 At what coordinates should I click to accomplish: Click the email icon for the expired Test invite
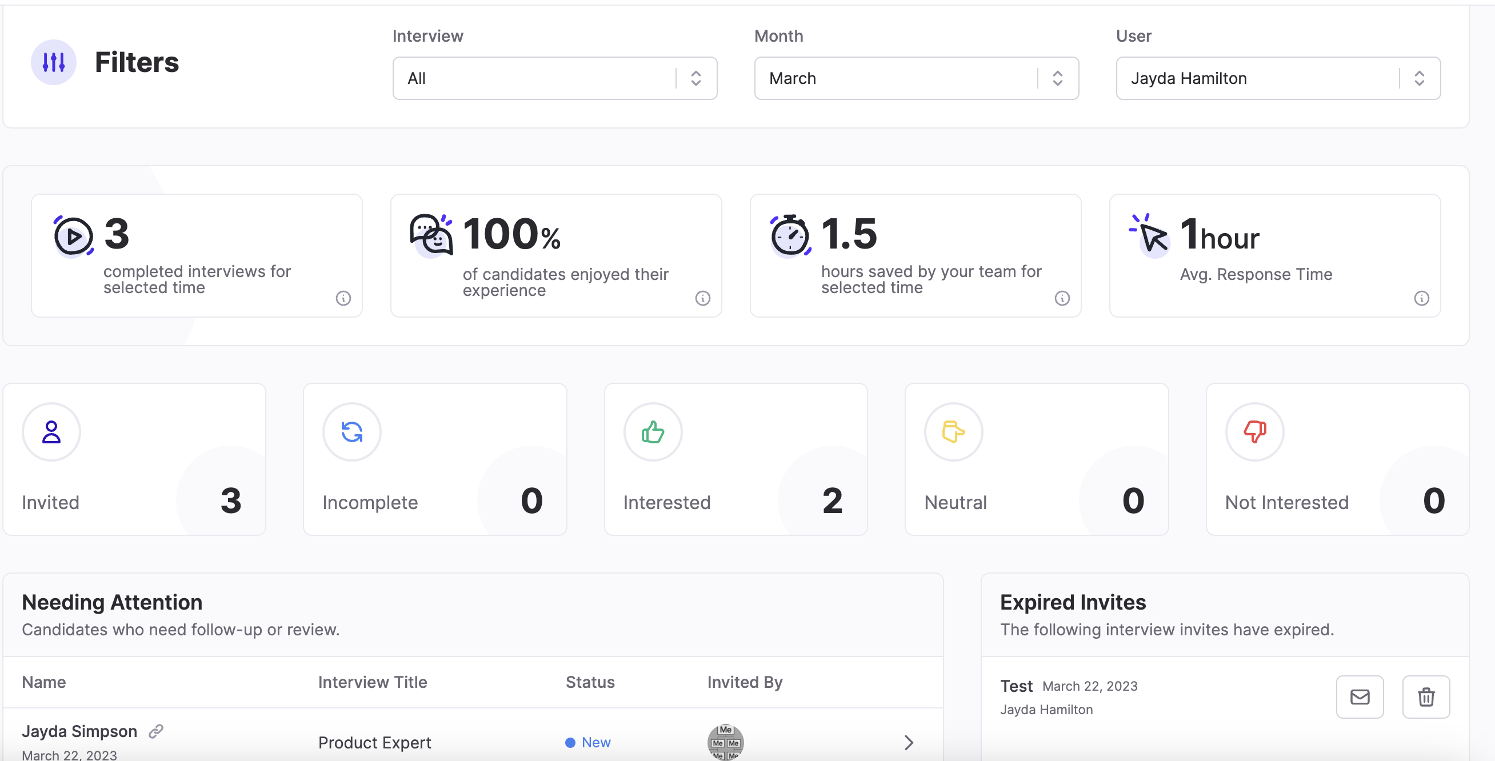pos(1360,696)
